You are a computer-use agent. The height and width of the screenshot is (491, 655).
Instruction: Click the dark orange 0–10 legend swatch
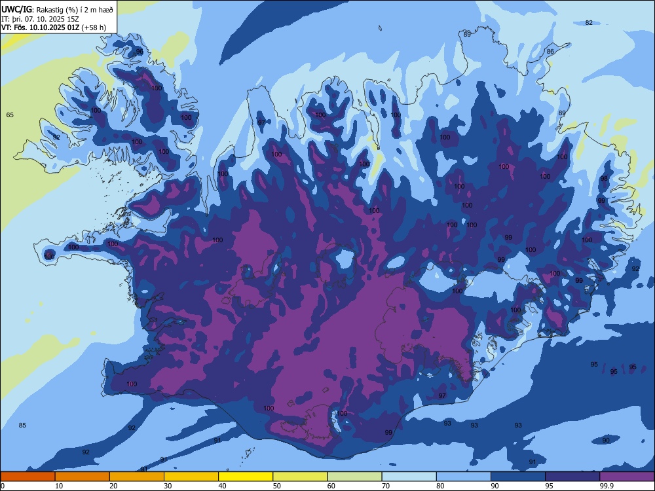[28, 477]
